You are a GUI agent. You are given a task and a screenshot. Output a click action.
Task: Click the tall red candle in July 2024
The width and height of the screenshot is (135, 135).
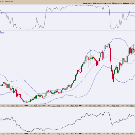point(110,55)
